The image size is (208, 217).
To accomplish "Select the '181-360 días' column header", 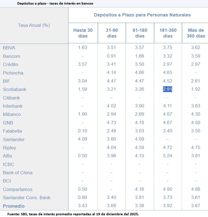I will [x=168, y=33].
